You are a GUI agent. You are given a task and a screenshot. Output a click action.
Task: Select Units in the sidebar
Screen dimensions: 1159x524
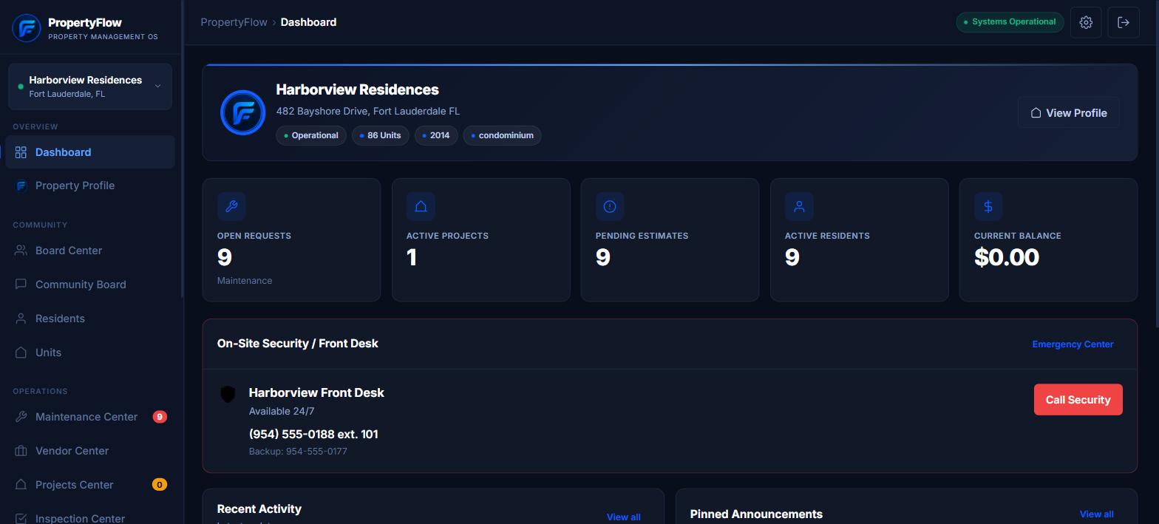[90, 353]
